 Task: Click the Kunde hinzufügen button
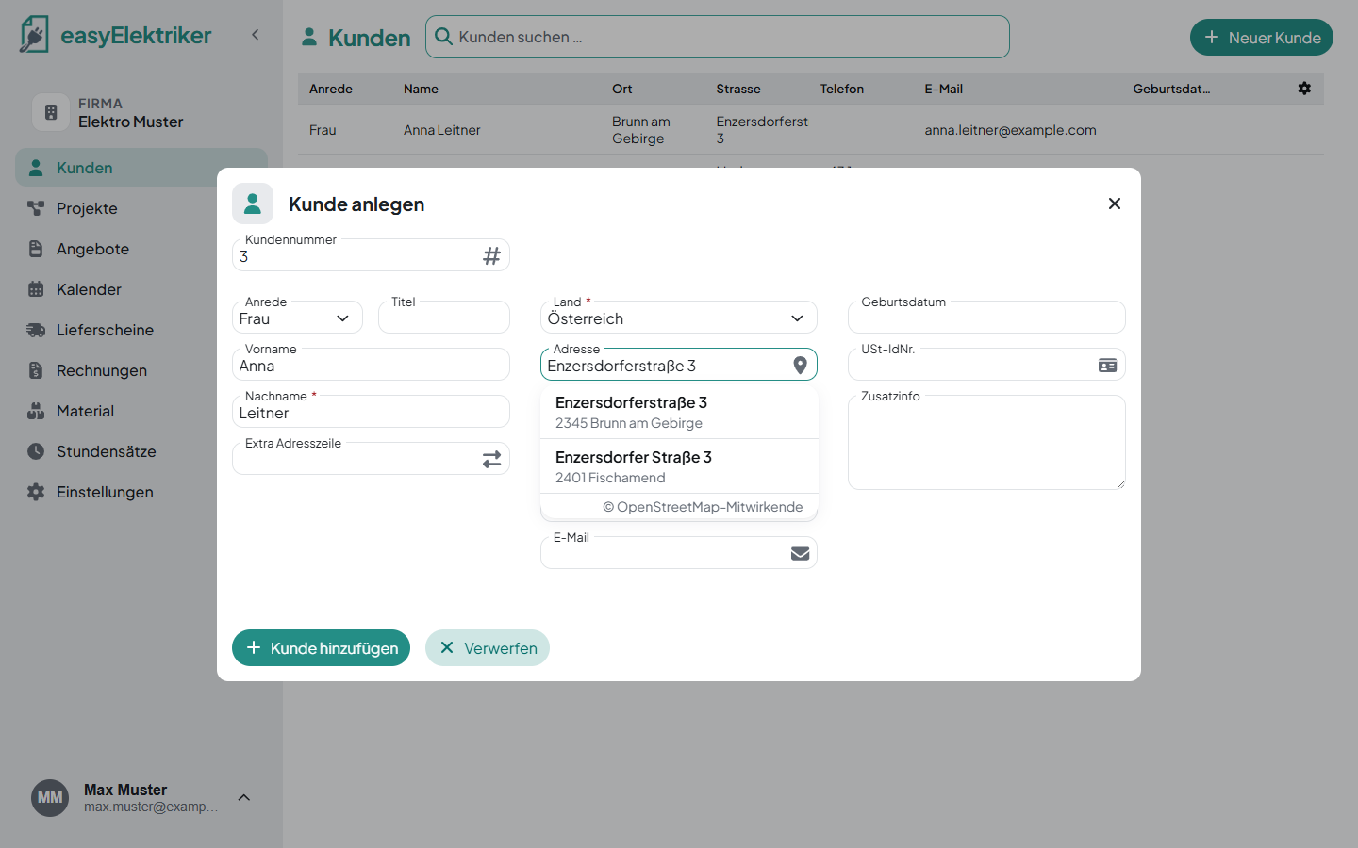(x=321, y=648)
